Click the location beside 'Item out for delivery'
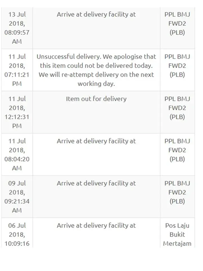This screenshot has height=271, width=203. coord(177,108)
